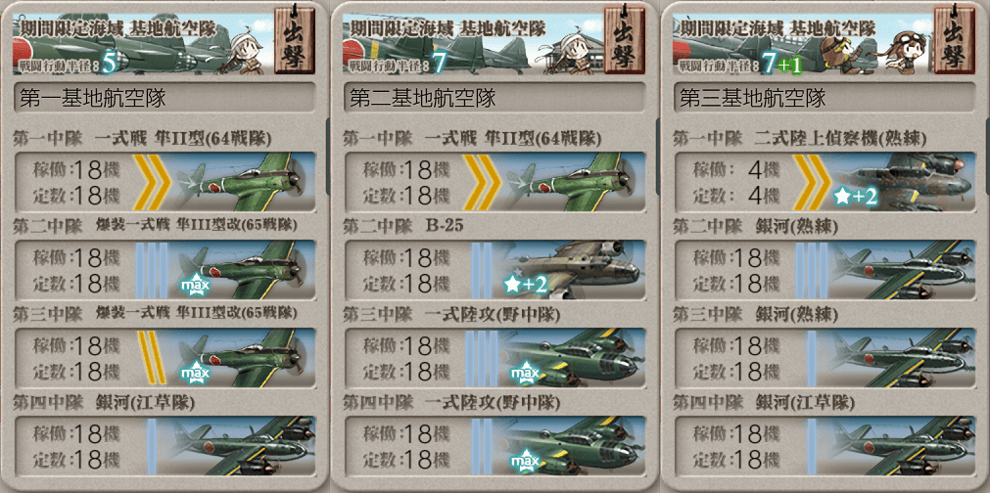Click the blue proficiency bars on 銀河(熟練) second squadron
Viewport: 990px width, 493px height.
pyautogui.click(x=812, y=269)
